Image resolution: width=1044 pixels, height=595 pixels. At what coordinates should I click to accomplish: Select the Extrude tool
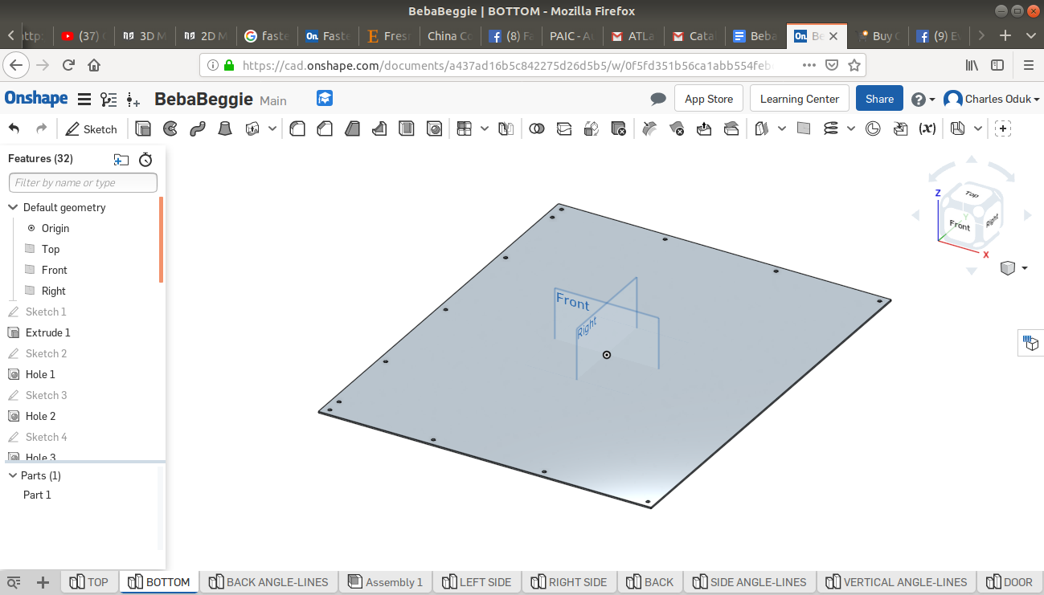coord(143,128)
